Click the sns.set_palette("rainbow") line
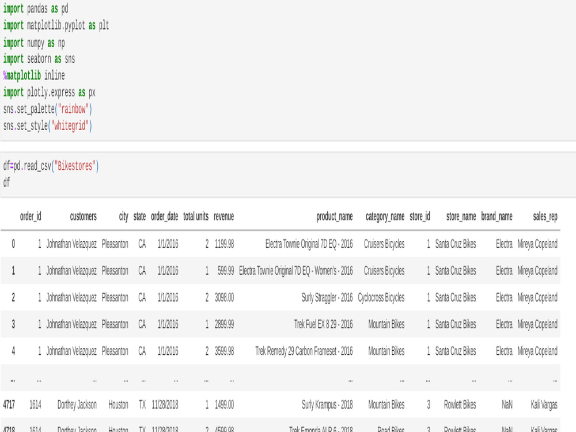576x432 pixels. point(47,109)
